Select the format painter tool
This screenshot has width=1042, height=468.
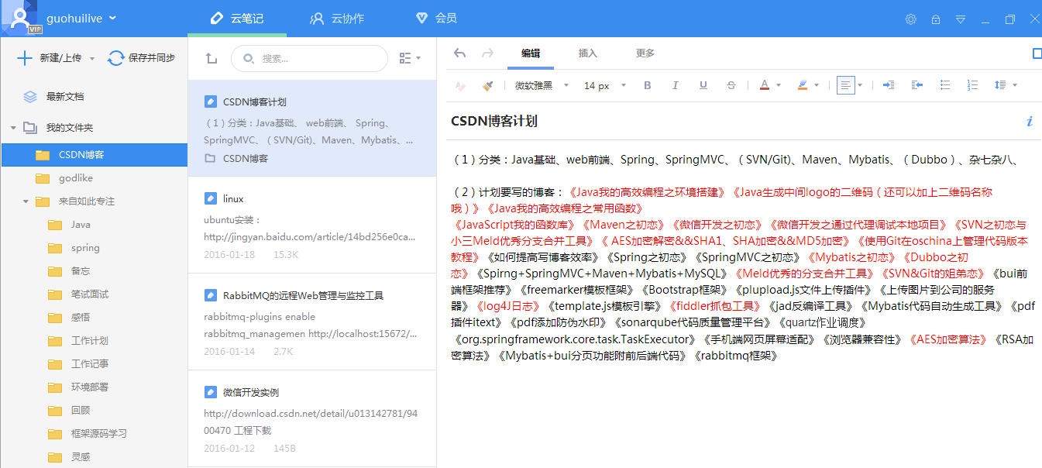(x=489, y=85)
